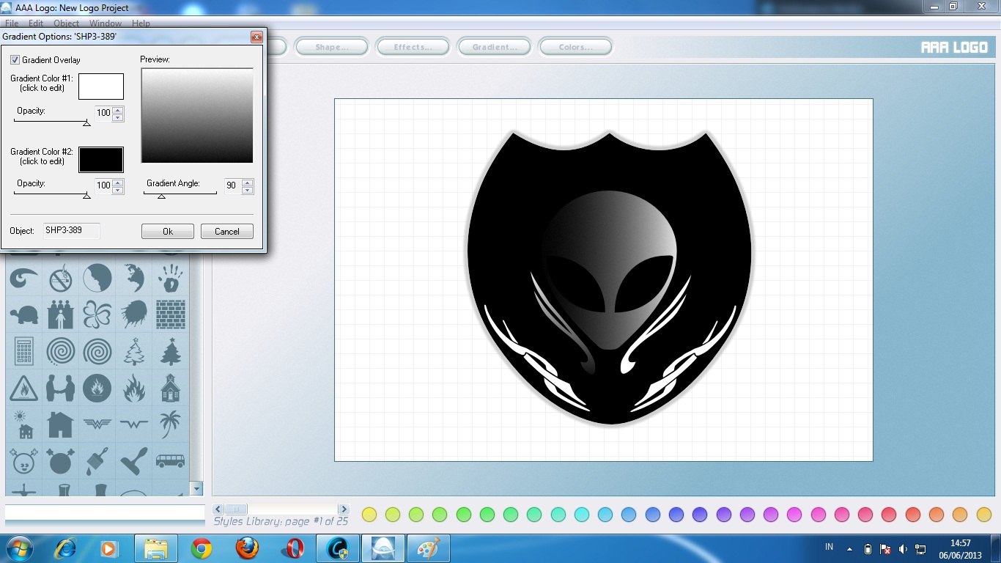Click the volume icon in system tray

(x=903, y=548)
